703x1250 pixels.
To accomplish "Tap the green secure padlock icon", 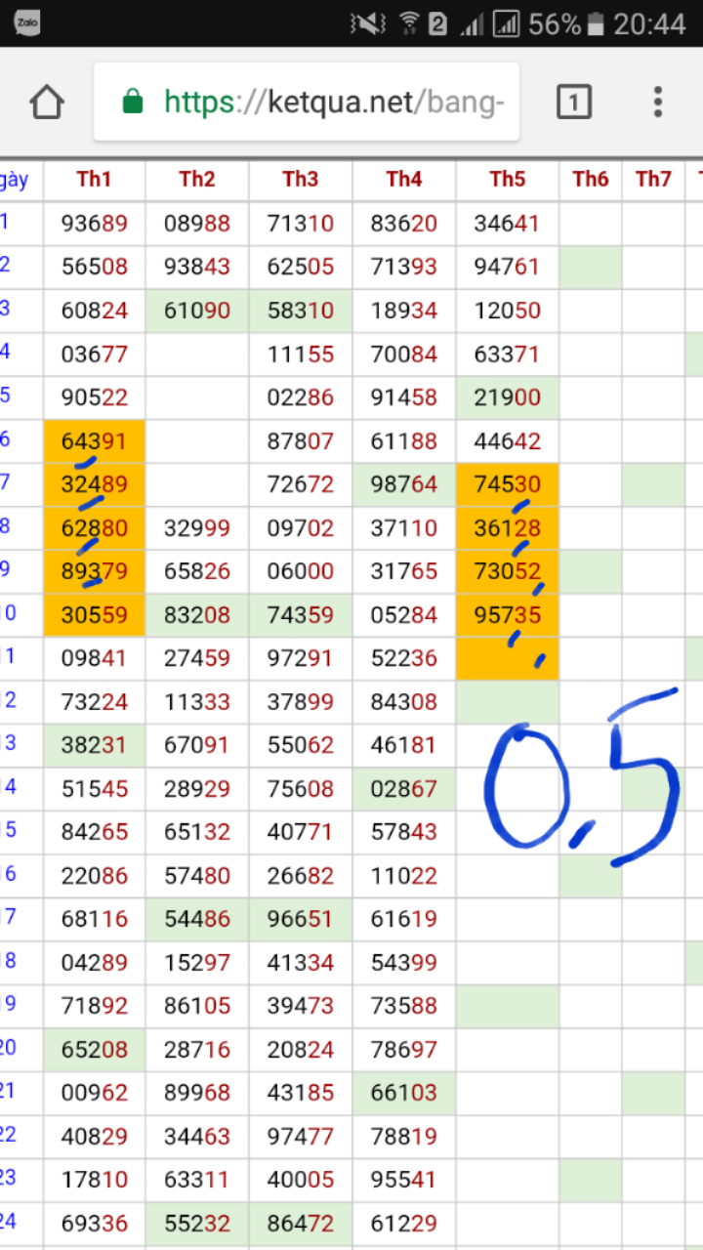I will tap(132, 102).
